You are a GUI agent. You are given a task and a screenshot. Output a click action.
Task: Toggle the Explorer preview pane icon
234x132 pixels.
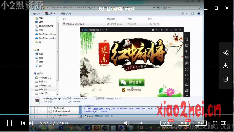[x=192, y=14]
